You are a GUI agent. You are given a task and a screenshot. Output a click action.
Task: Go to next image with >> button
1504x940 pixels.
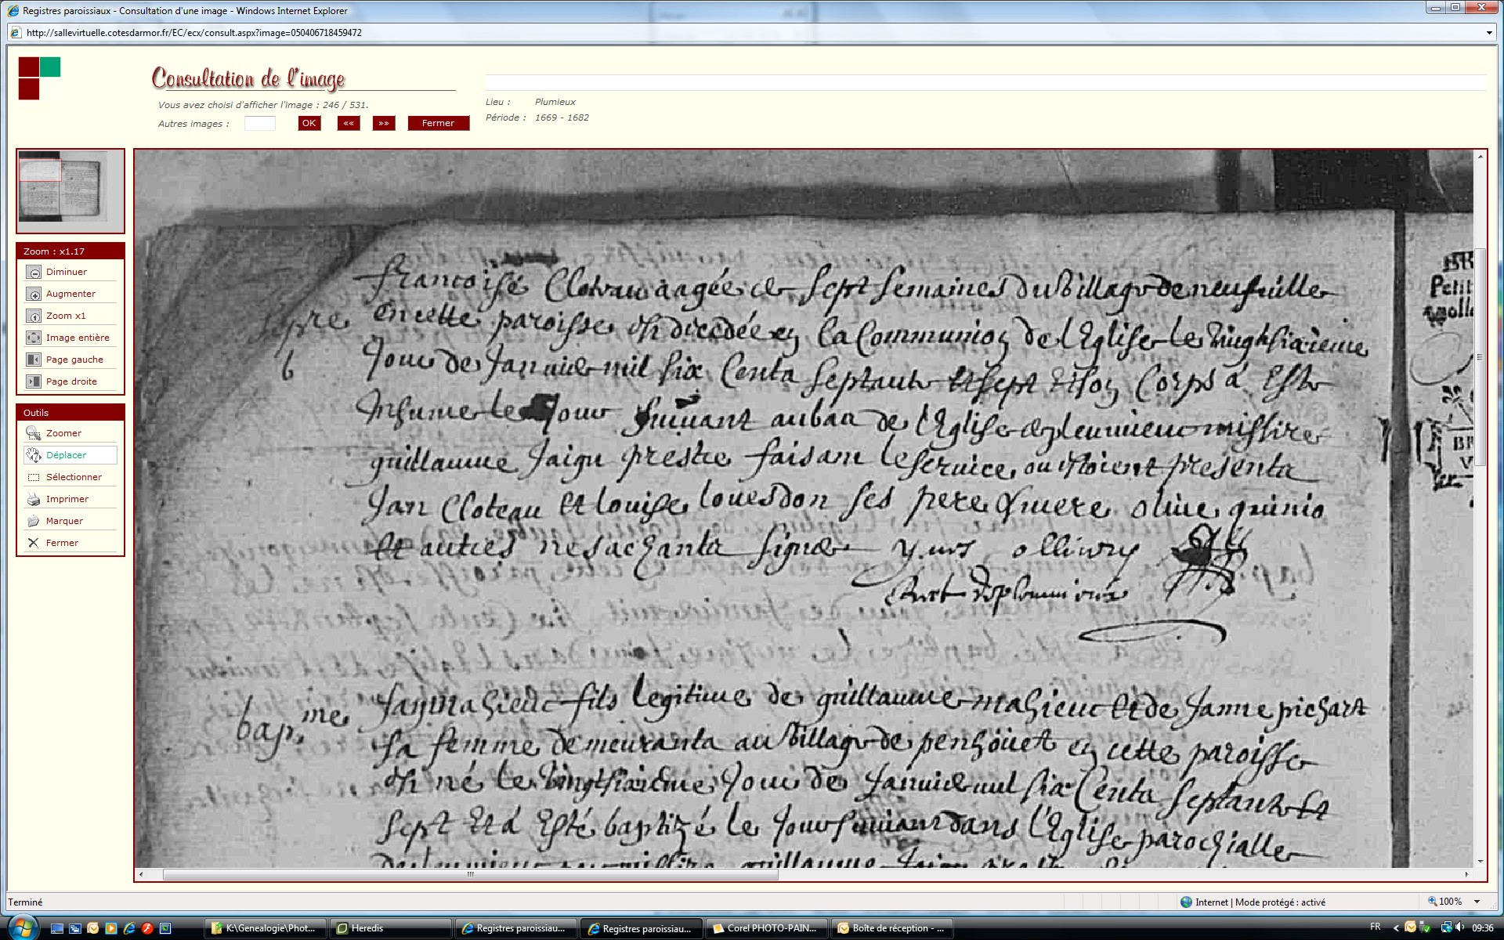tap(384, 123)
